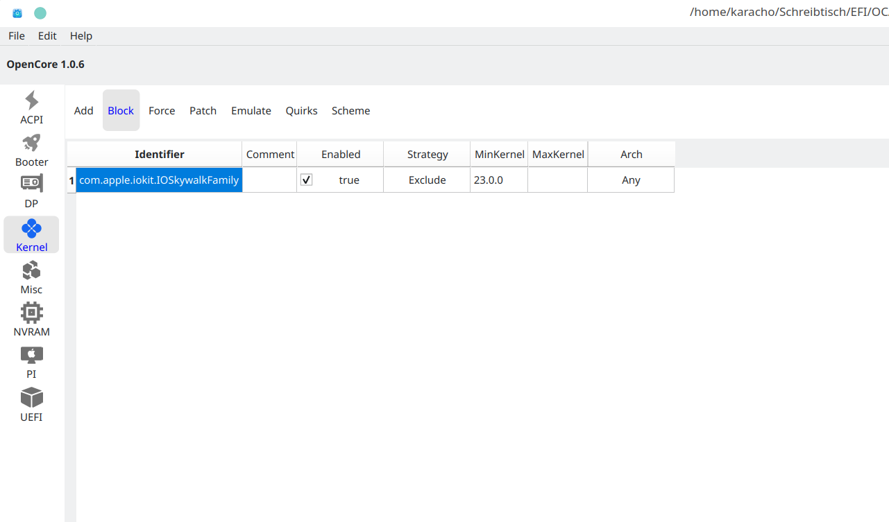889x522 pixels.
Task: Click the Arch column header
Action: (632, 155)
